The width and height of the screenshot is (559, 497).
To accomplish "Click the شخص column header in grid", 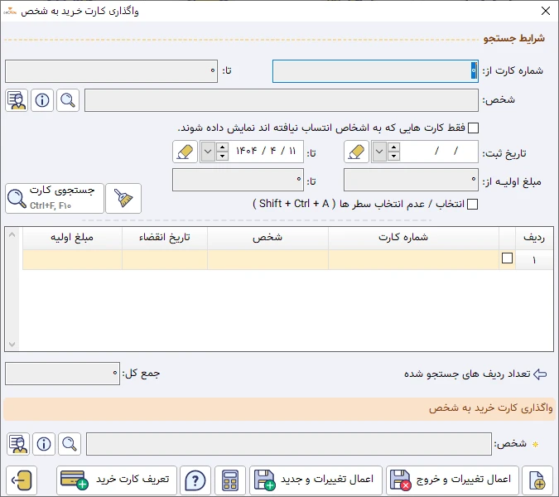I will [x=267, y=238].
